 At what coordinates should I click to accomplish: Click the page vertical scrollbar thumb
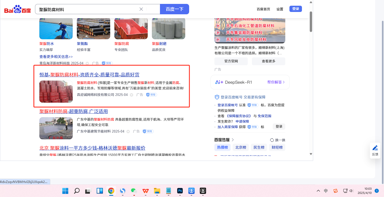click(x=311, y=22)
